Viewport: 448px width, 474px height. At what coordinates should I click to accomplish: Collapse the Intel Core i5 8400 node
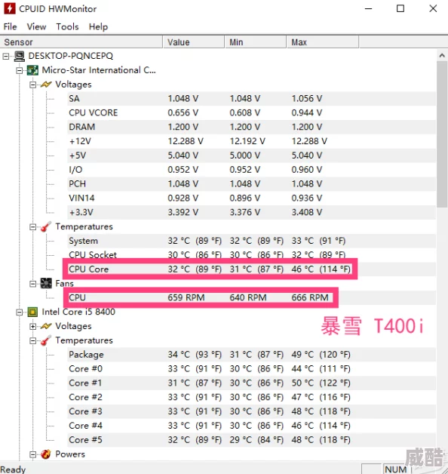tap(20, 312)
